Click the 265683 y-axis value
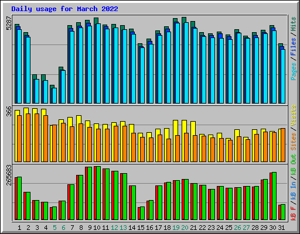The width and height of the screenshot is (300, 234). pos(9,175)
